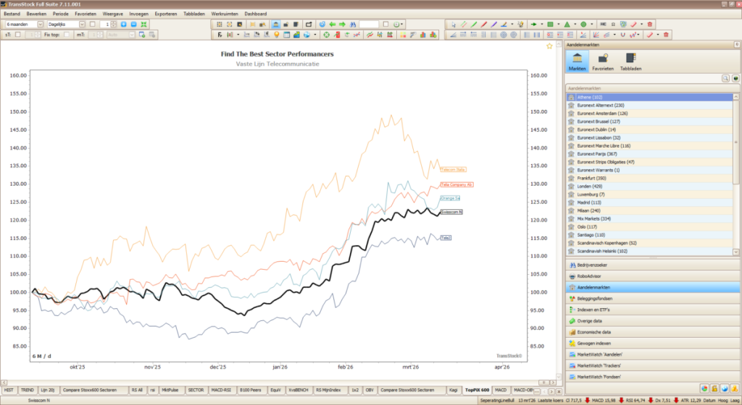The width and height of the screenshot is (742, 405).
Task: Open the Bestand menu
Action: 12,14
